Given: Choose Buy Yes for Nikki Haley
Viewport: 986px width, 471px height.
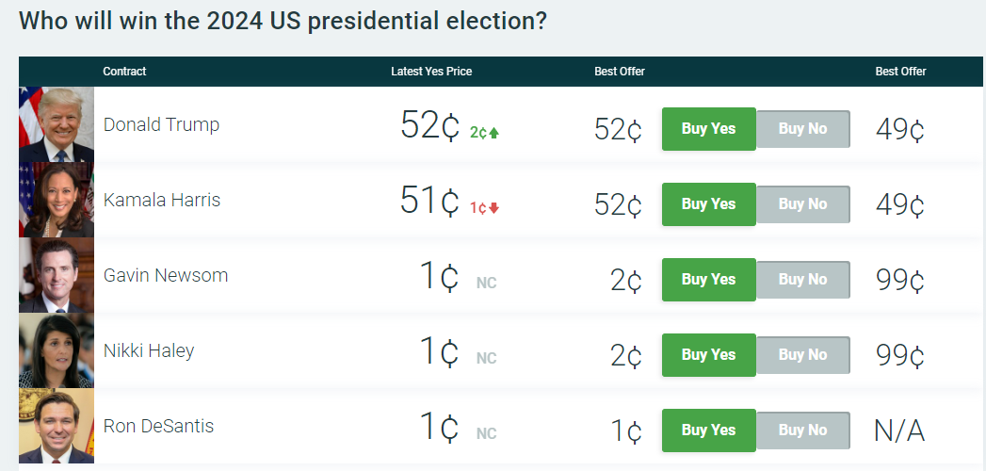Looking at the screenshot, I should point(709,355).
